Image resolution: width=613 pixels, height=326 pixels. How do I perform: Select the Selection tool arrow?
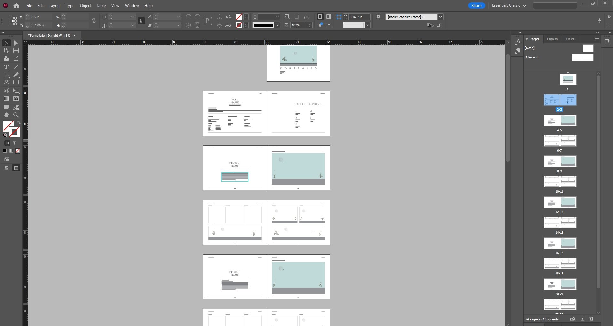(x=6, y=43)
